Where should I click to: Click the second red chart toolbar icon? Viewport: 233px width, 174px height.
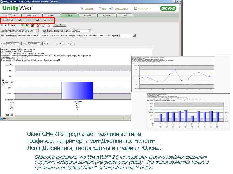(38, 25)
